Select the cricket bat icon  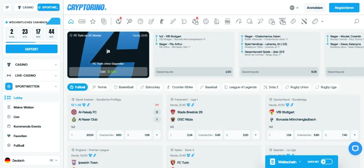260,21
